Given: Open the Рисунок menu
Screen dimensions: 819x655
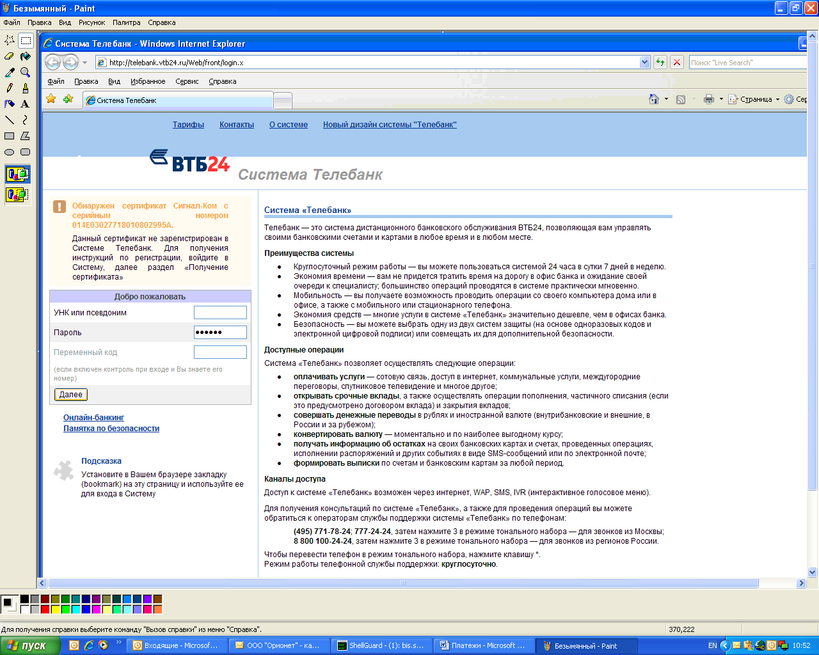Looking at the screenshot, I should (91, 22).
